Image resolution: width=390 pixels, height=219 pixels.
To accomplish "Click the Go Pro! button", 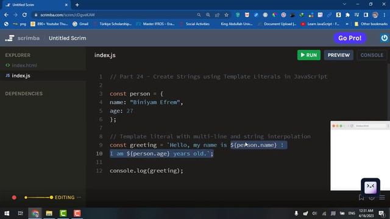I will 350,38.
